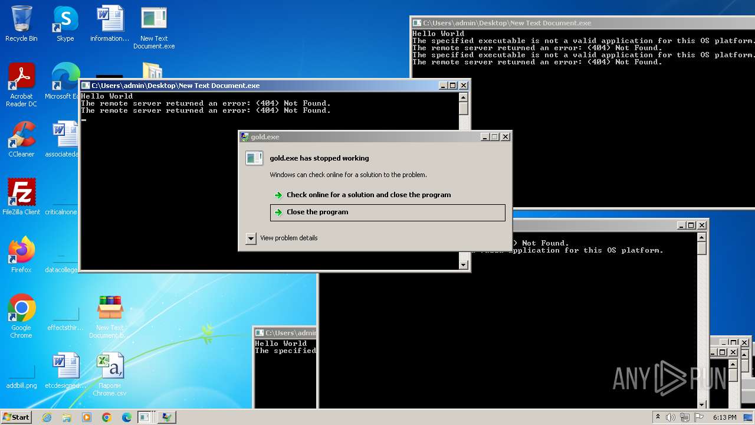The image size is (755, 425).
Task: Choose Close the program
Action: tap(388, 212)
